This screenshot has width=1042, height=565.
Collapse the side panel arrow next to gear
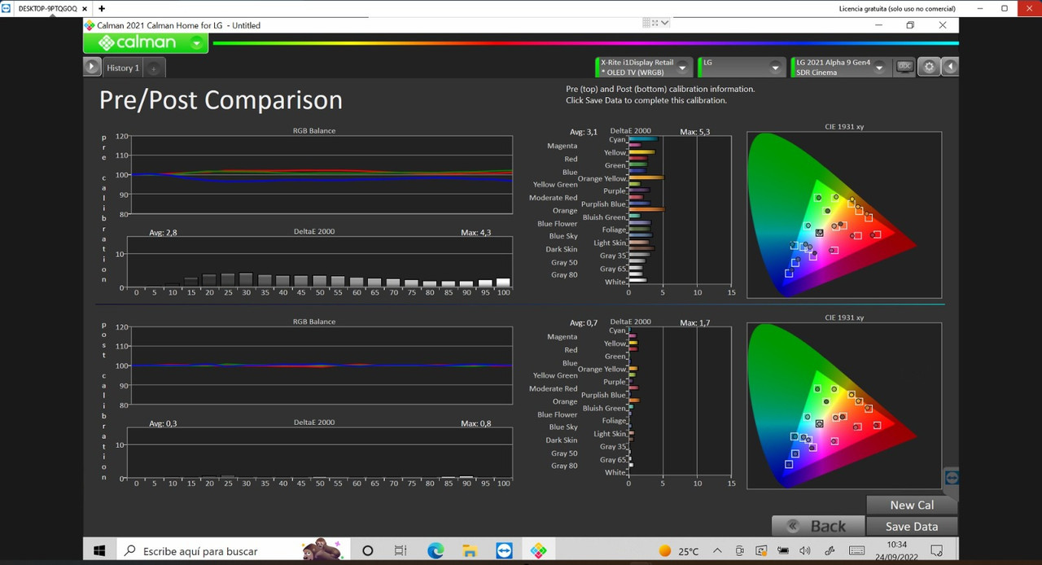(950, 67)
